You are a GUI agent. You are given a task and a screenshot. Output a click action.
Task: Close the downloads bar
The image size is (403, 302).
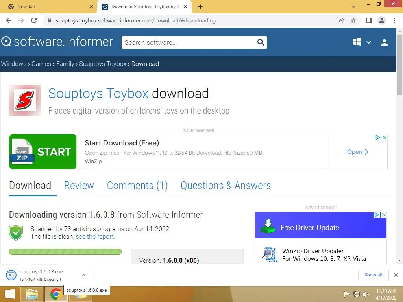[x=396, y=275]
